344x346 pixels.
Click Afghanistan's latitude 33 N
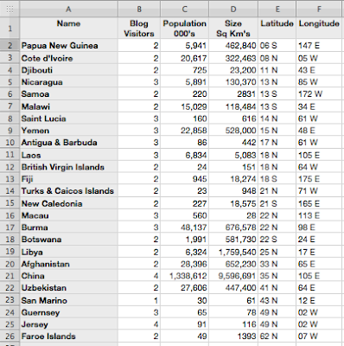[277, 264]
